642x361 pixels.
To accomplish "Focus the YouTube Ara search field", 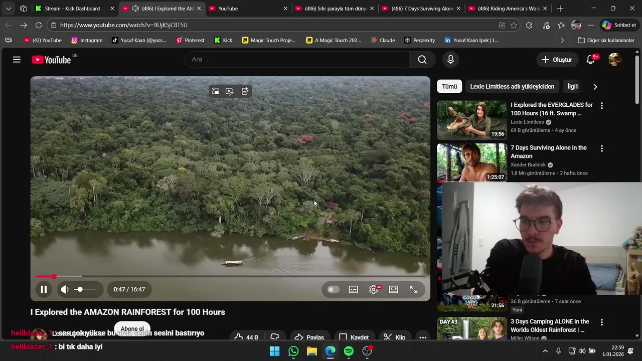I will point(297,60).
